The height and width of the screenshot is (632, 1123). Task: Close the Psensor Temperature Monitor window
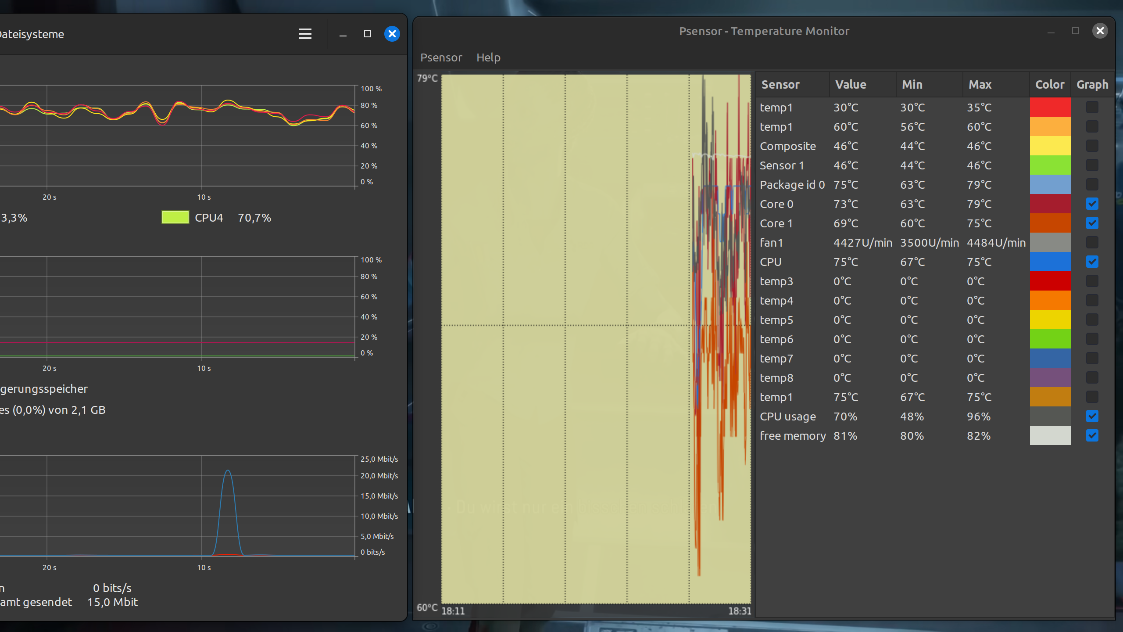[x=1100, y=31]
